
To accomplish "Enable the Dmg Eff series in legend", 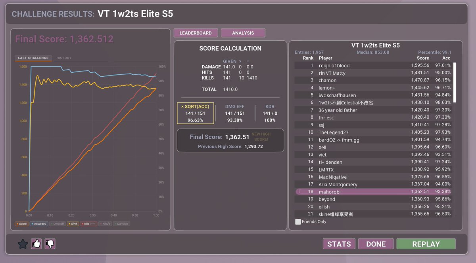I will pyautogui.click(x=57, y=224).
